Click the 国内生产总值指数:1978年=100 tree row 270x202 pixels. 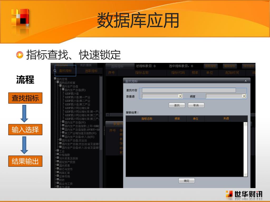[82, 130]
